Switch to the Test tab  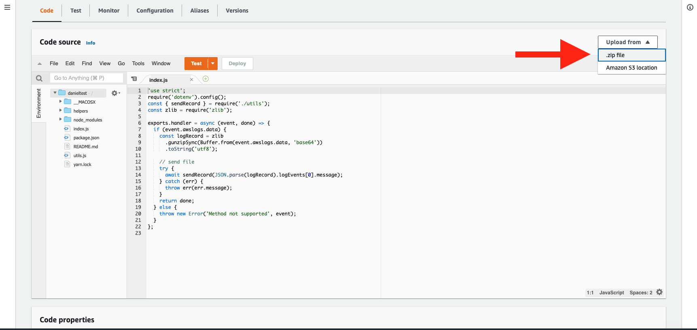tap(76, 11)
